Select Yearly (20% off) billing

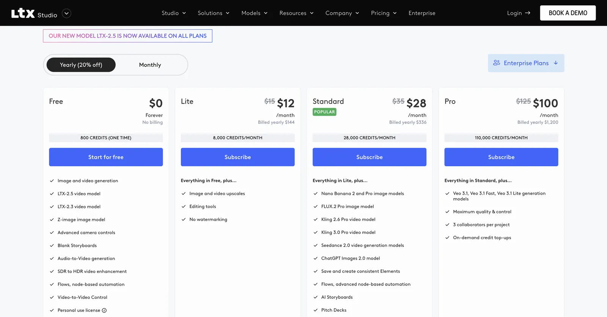81,65
